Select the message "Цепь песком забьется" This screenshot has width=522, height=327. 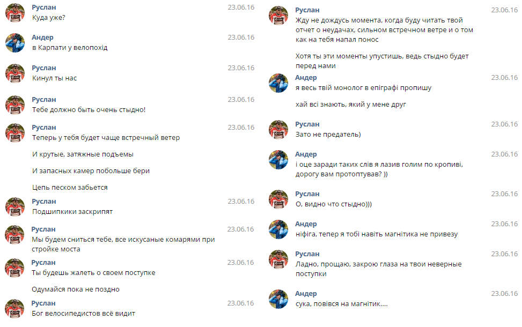70,188
